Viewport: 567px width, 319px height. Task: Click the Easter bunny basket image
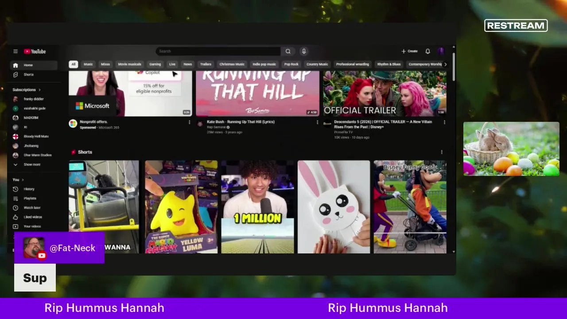tap(511, 149)
